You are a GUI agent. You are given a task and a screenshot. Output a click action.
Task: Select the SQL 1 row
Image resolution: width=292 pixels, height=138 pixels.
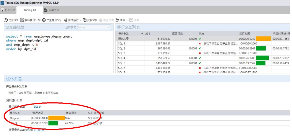[x=203, y=44]
